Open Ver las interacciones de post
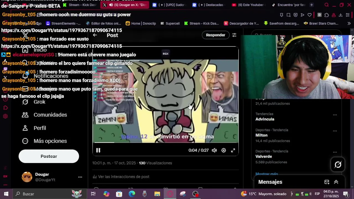The width and height of the screenshot is (354, 199). pos(121,177)
